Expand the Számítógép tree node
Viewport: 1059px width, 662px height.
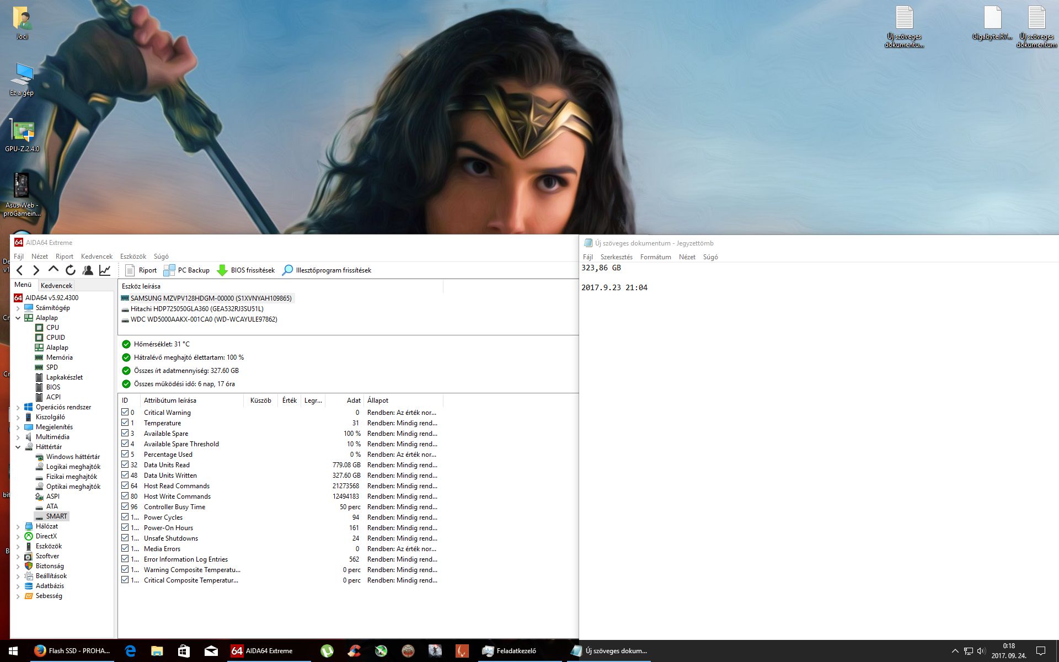pyautogui.click(x=18, y=308)
